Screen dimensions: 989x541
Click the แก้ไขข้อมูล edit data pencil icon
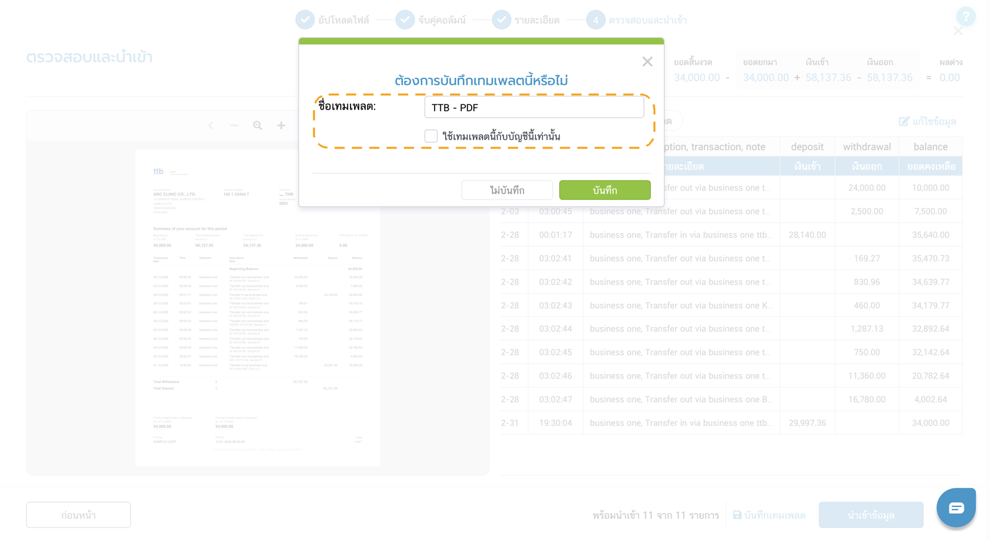tap(904, 121)
